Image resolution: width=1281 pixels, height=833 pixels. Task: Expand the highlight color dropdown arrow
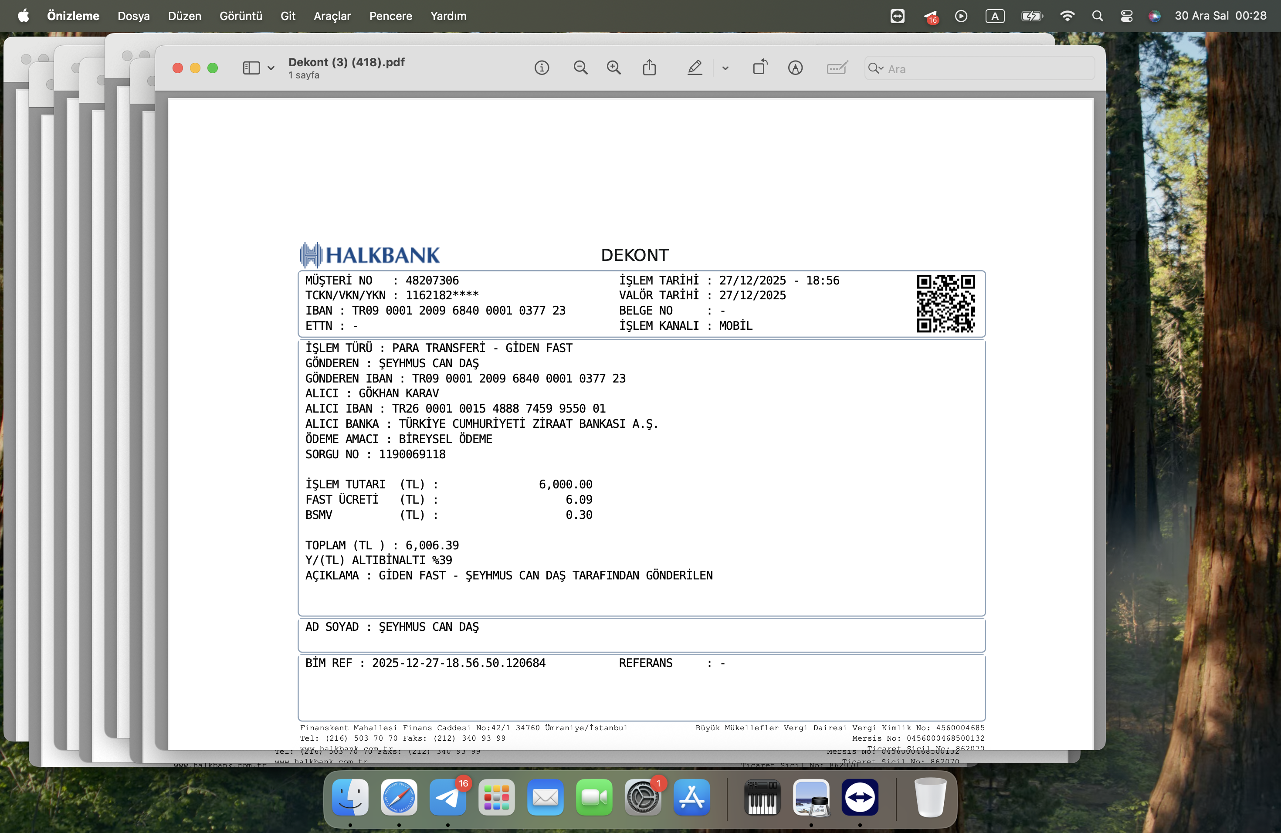(725, 68)
